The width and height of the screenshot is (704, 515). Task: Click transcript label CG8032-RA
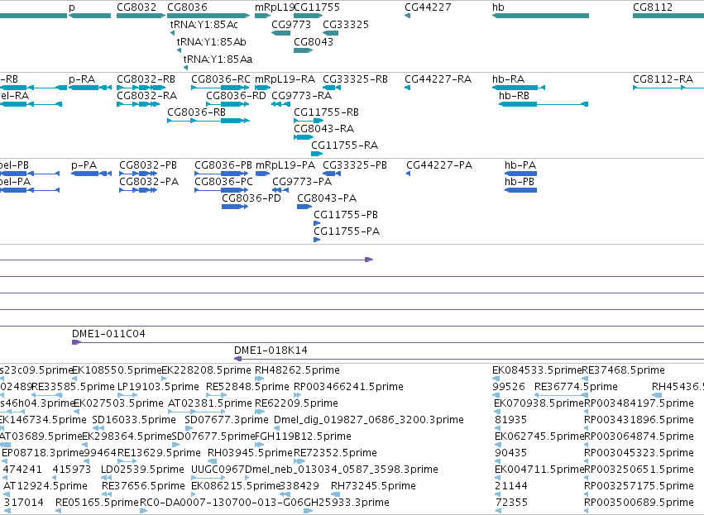click(x=146, y=96)
